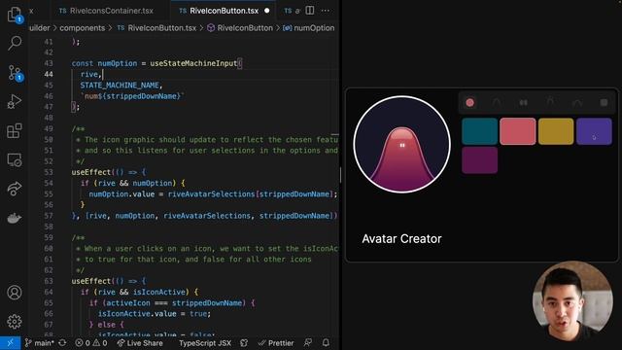This screenshot has height=350, width=622.
Task: Open the Source Control view
Action: [x=15, y=73]
